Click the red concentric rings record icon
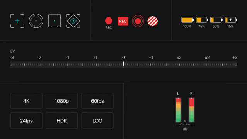 pyautogui.click(x=138, y=21)
